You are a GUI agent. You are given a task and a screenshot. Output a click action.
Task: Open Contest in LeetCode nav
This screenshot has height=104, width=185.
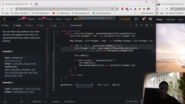click(49, 19)
